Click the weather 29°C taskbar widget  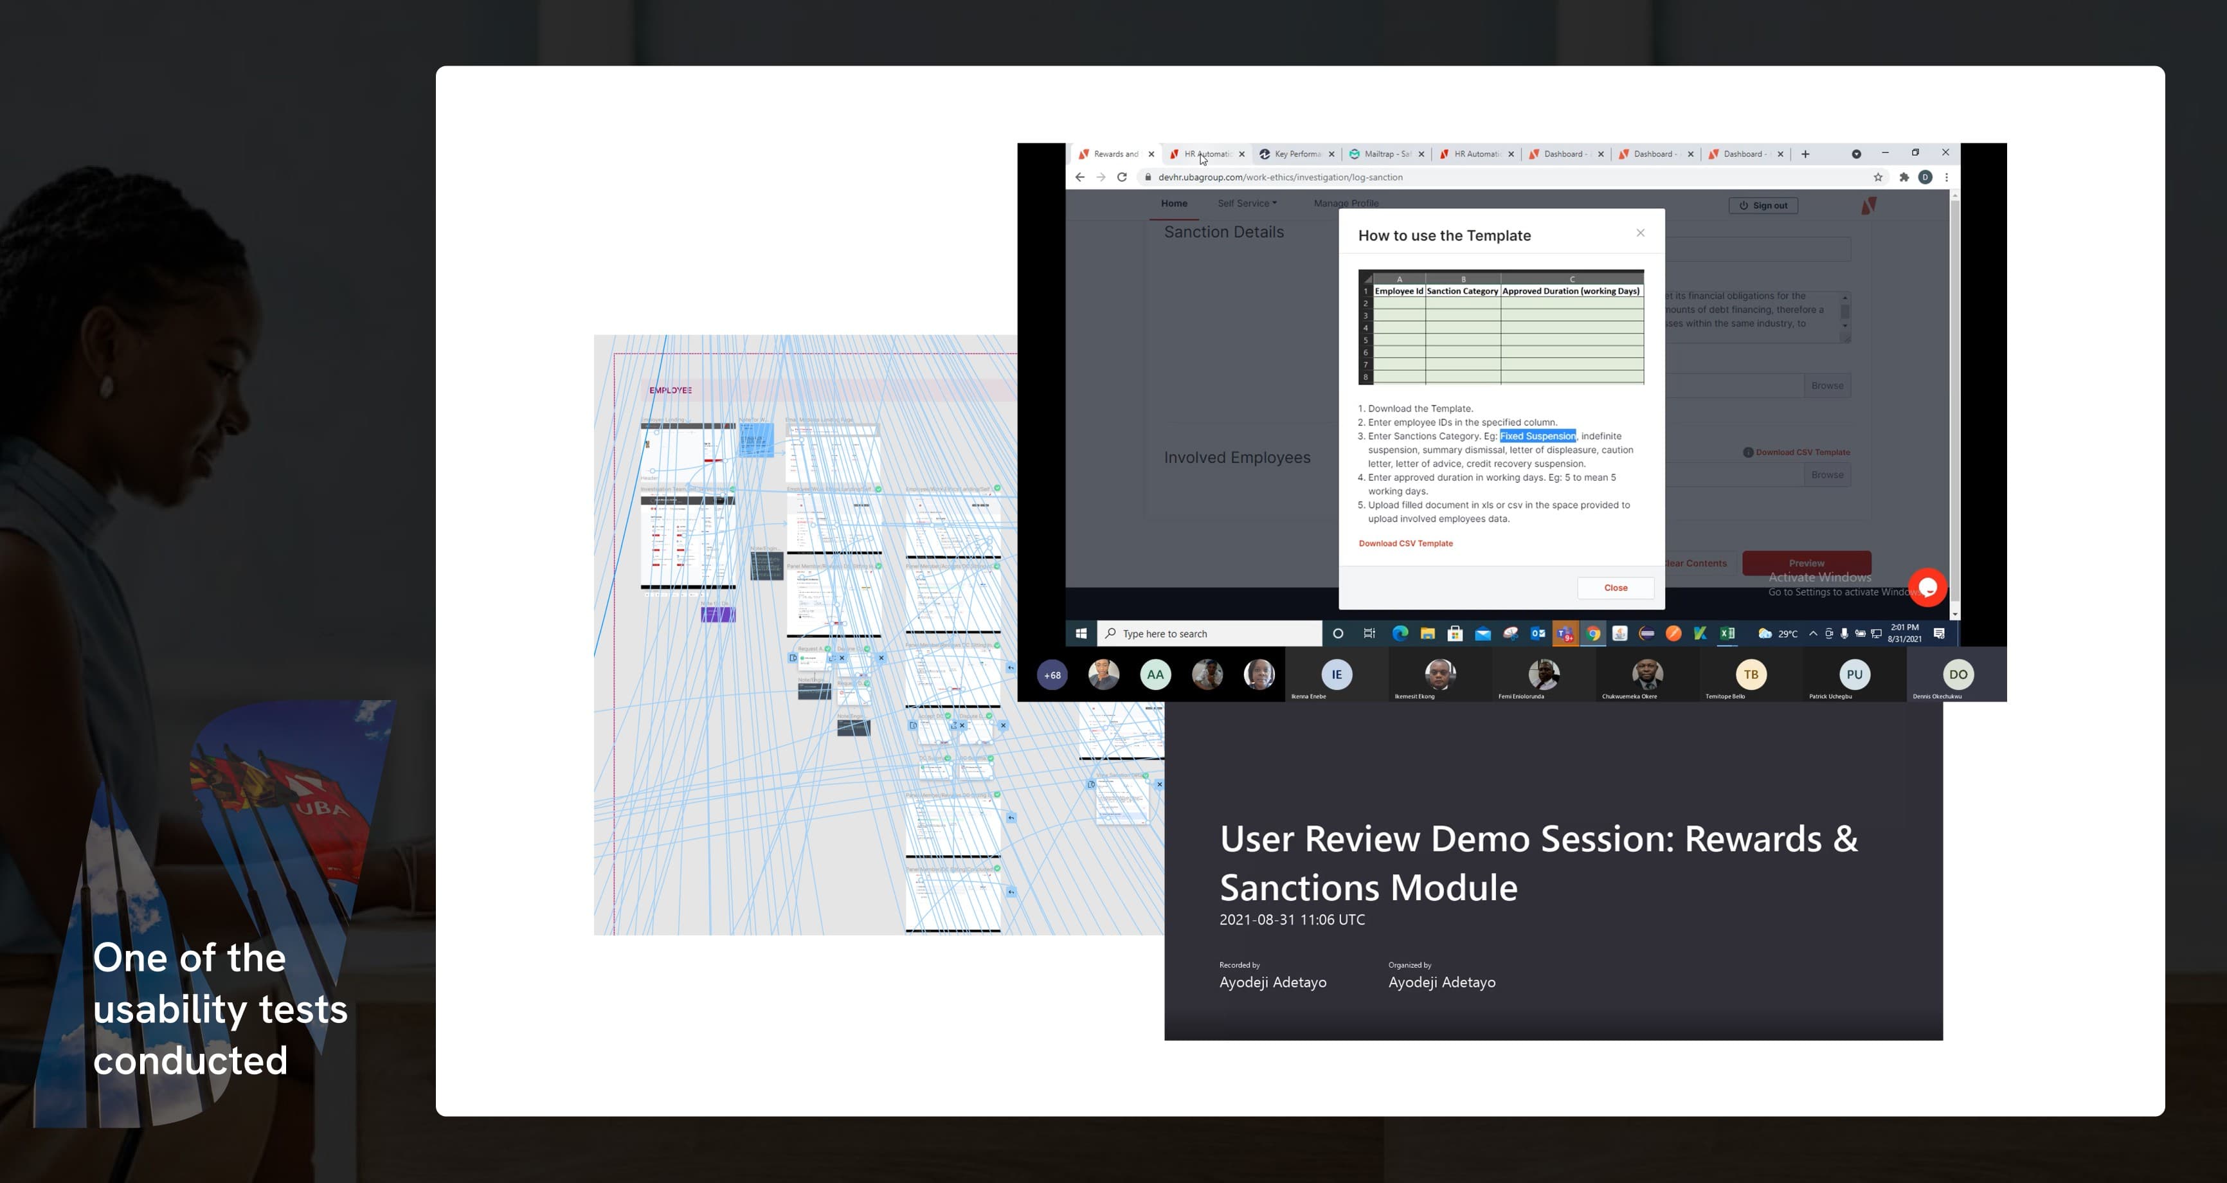coord(1778,634)
